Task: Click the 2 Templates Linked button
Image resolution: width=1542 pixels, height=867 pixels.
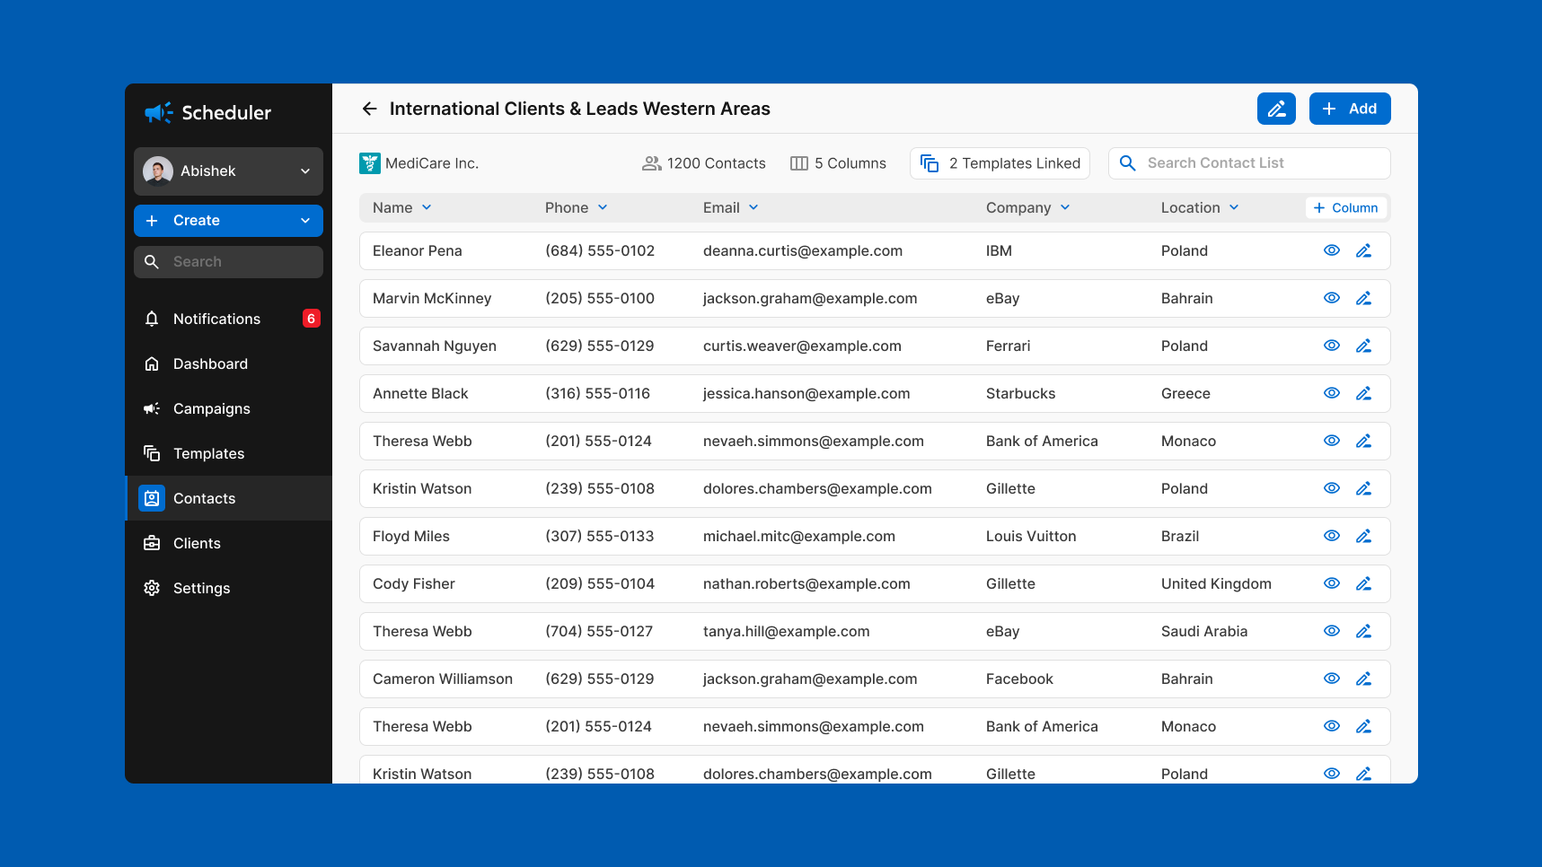Action: tap(1000, 162)
